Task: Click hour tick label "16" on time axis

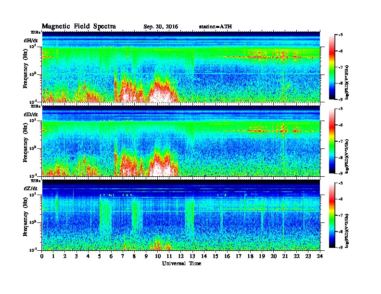Action: tap(227, 256)
